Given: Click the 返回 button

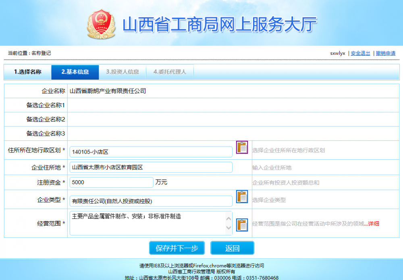Looking at the screenshot, I should 232,248.
